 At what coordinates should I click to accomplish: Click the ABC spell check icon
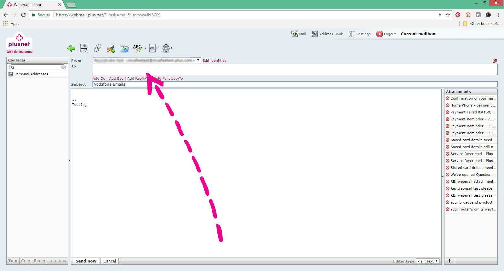[137, 48]
